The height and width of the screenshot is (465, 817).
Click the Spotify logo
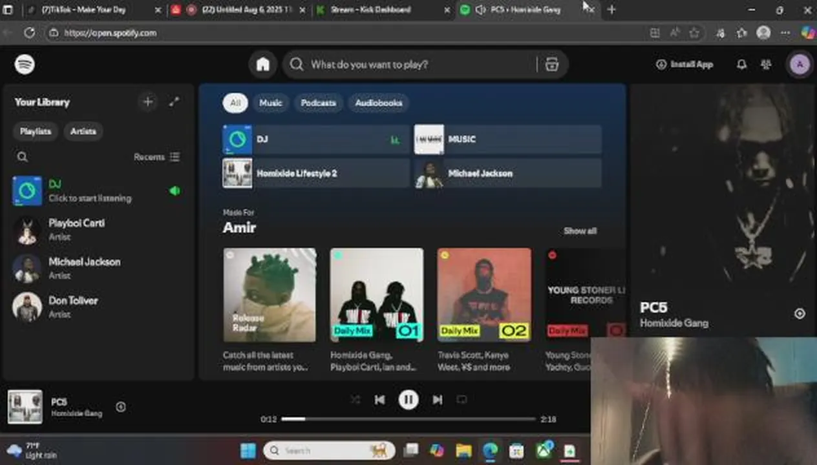pos(25,65)
